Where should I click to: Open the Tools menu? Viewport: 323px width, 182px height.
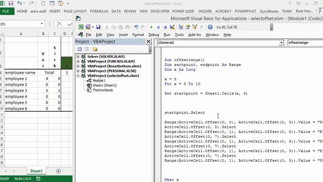[x=179, y=35]
